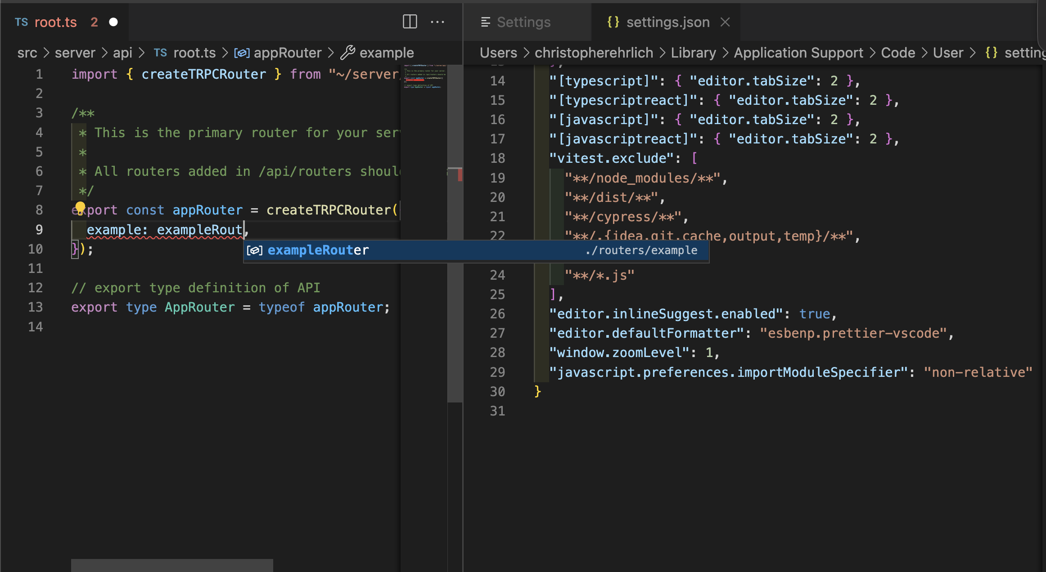
Task: Click the braces icon on settings.json tab
Action: click(x=613, y=22)
